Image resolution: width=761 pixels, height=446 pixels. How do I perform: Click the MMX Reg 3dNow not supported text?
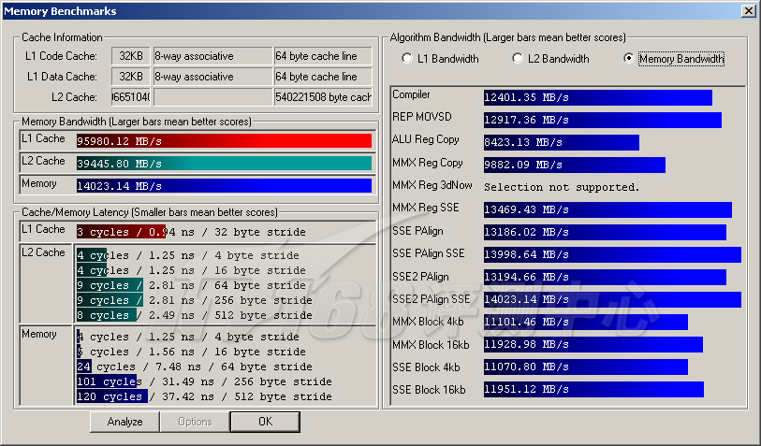562,187
